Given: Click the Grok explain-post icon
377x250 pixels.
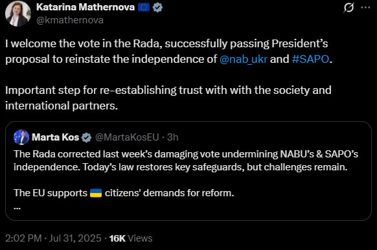Looking at the screenshot, I should coord(348,8).
